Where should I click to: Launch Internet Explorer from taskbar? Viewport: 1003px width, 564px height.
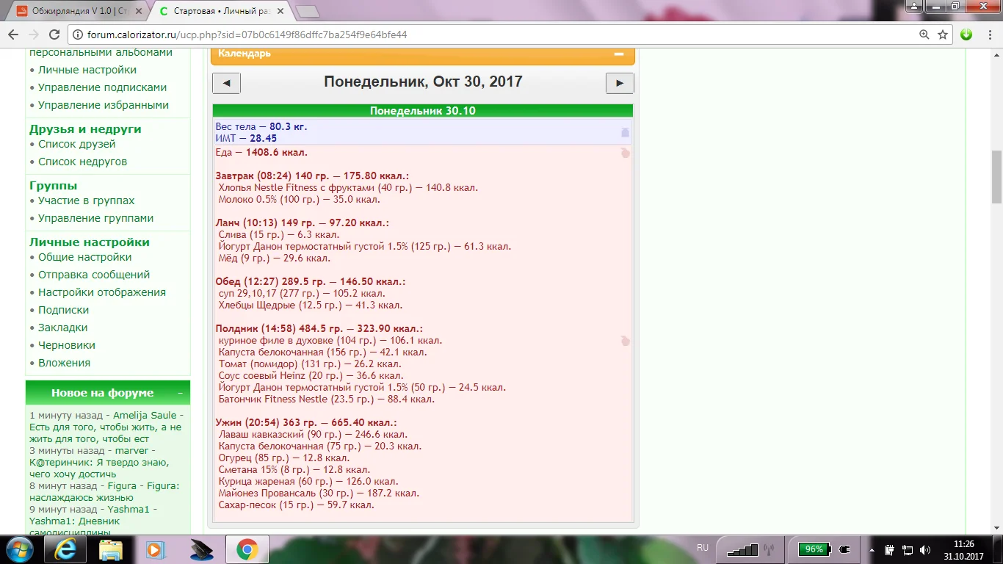click(65, 549)
